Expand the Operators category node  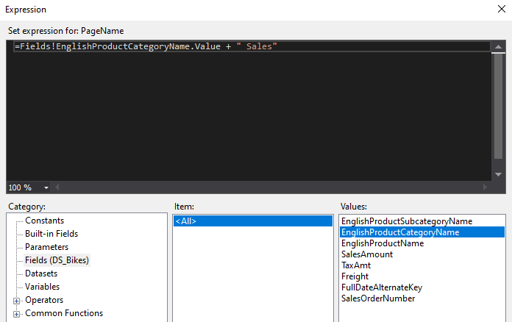pyautogui.click(x=17, y=300)
